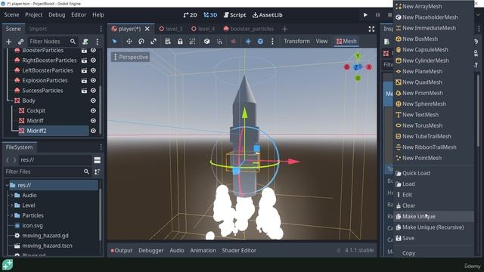Switch to the booster_particles scene tab

(248, 29)
